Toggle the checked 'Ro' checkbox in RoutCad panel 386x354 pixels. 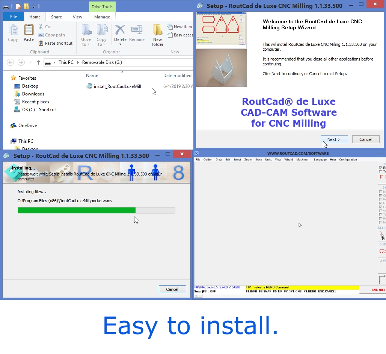point(380,168)
